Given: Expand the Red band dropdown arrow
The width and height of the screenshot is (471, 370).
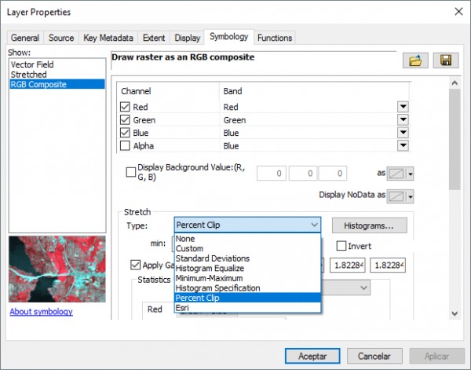Looking at the screenshot, I should click(x=403, y=107).
